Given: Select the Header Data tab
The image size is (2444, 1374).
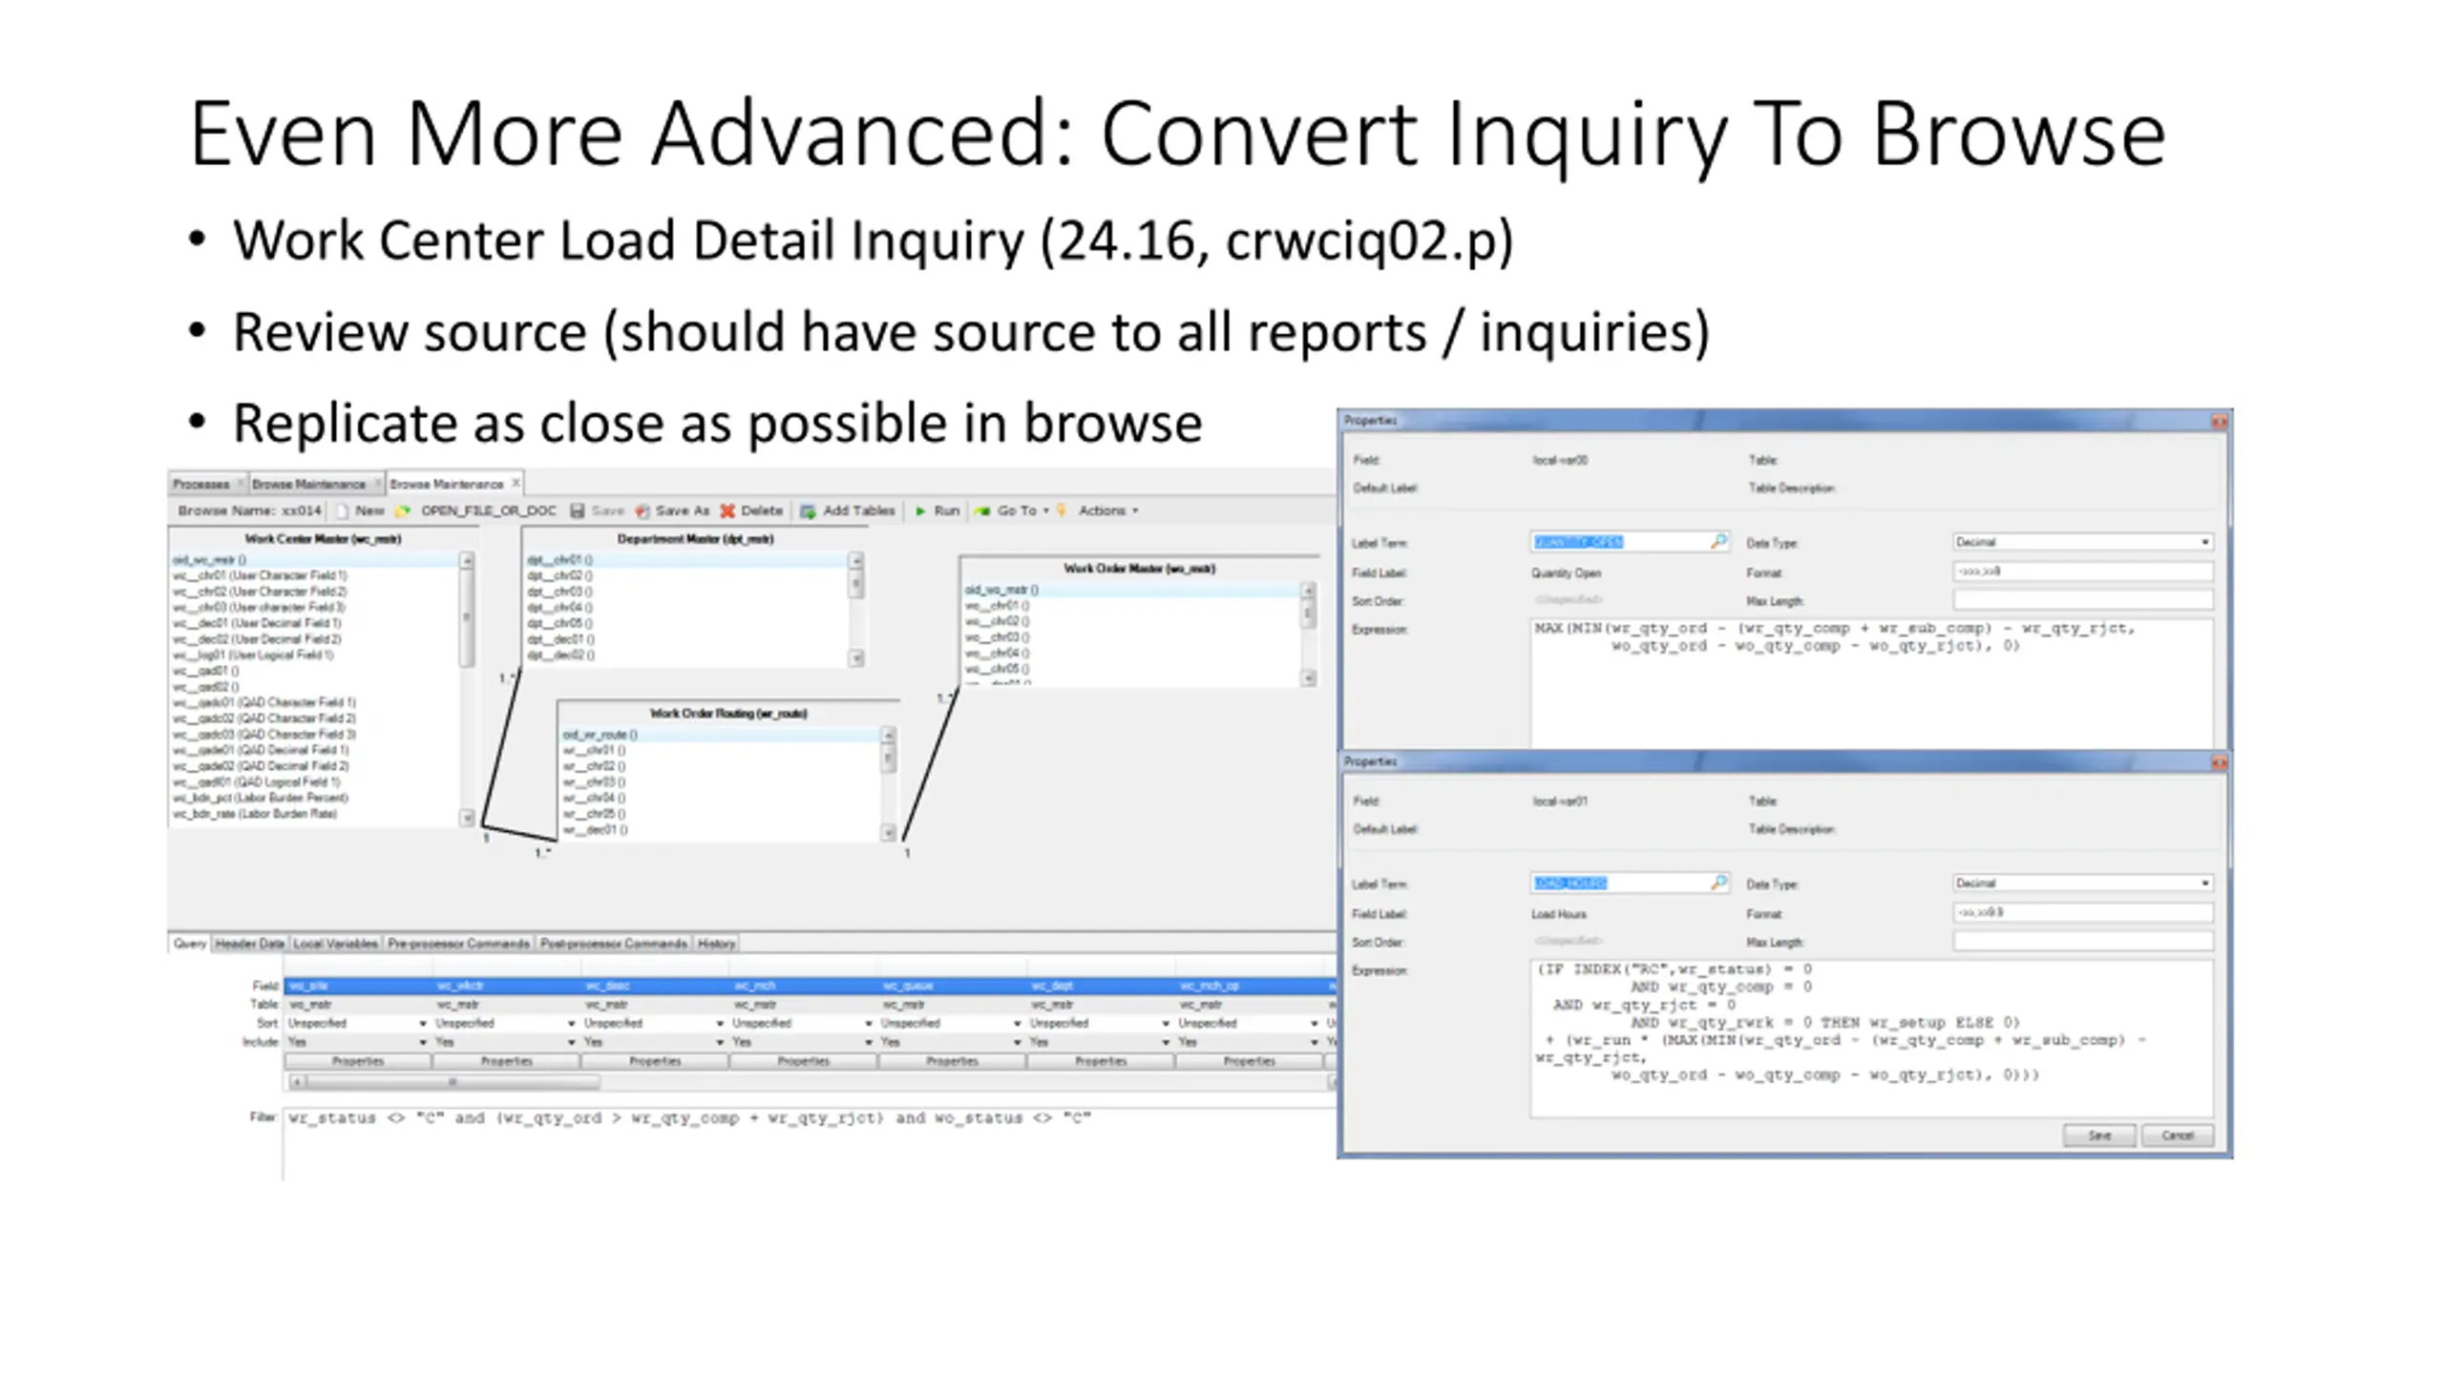Looking at the screenshot, I should click(x=249, y=944).
